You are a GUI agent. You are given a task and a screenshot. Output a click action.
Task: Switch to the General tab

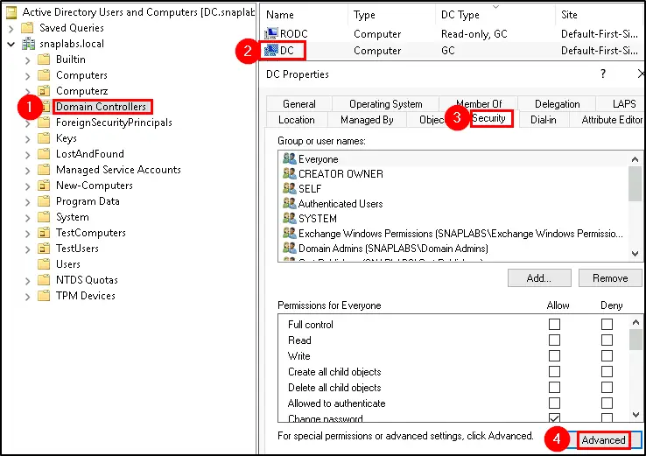pos(299,104)
